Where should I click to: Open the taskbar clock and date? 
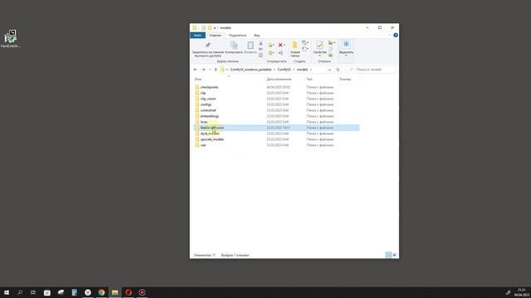[521, 292]
